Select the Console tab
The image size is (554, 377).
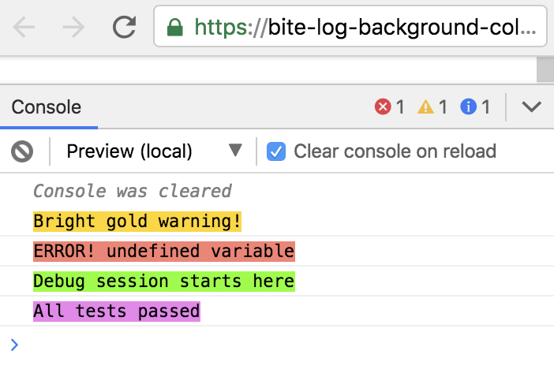47,107
